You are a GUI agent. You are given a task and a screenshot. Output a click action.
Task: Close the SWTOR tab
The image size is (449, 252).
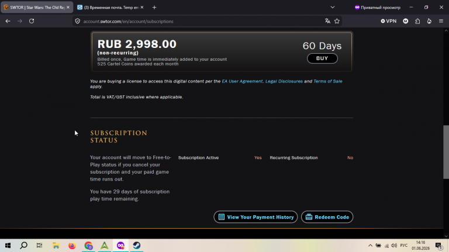(x=68, y=8)
